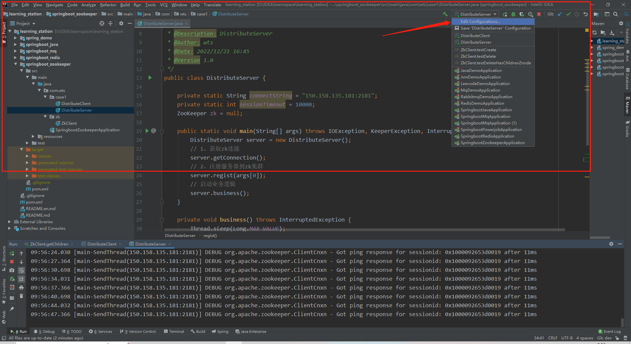Click Git: dev branch in status bar
The width and height of the screenshot is (631, 344).
tap(604, 338)
